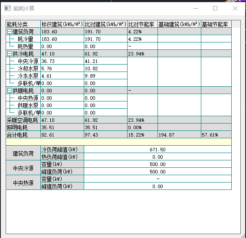Click the 能耗计算 window title icon
Screen dimensions: 246x238
point(7,8)
